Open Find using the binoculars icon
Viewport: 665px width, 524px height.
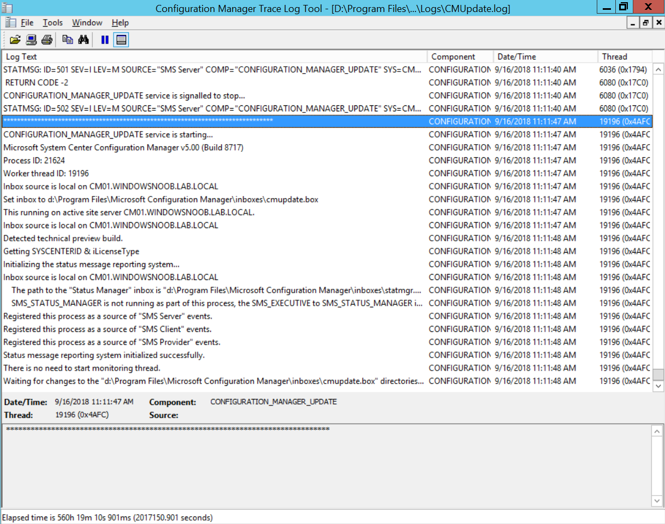tap(83, 39)
